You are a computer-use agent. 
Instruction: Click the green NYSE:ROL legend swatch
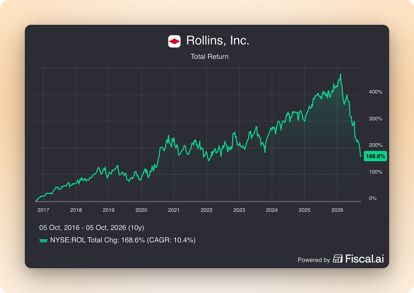click(43, 241)
